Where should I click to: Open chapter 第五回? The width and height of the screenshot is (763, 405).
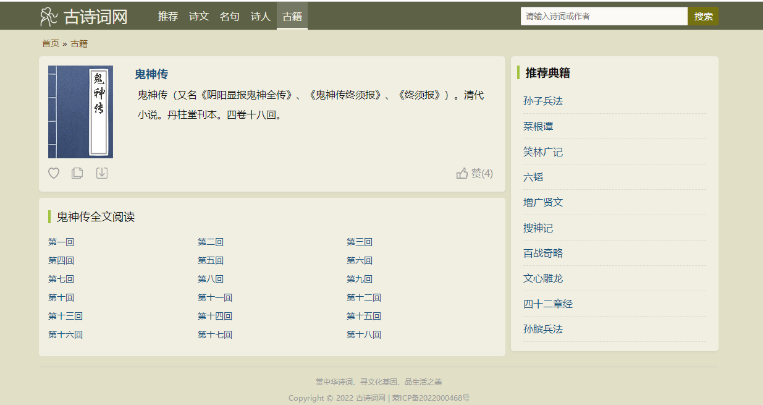[x=211, y=260]
